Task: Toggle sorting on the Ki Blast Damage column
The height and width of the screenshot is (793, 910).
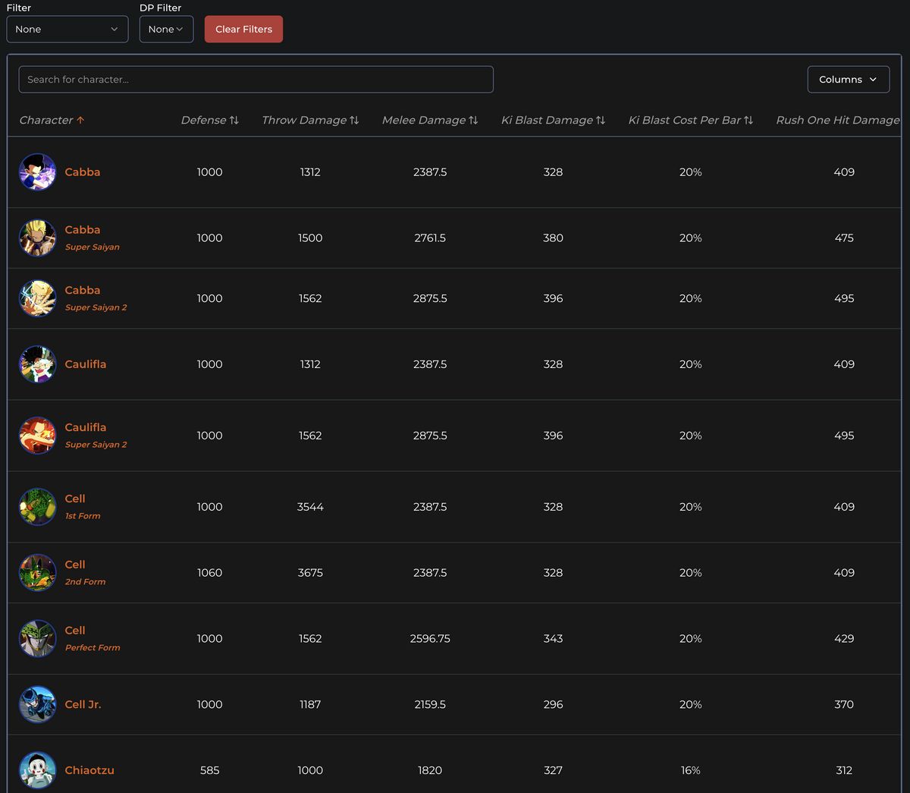Action: [554, 120]
